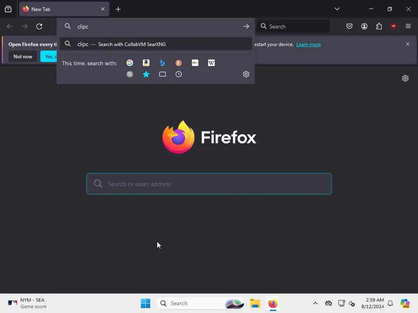
Task: Select the New Tab tab
Action: [64, 9]
